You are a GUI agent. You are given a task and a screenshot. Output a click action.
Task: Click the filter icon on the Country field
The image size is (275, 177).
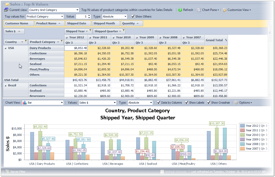tap(26, 41)
